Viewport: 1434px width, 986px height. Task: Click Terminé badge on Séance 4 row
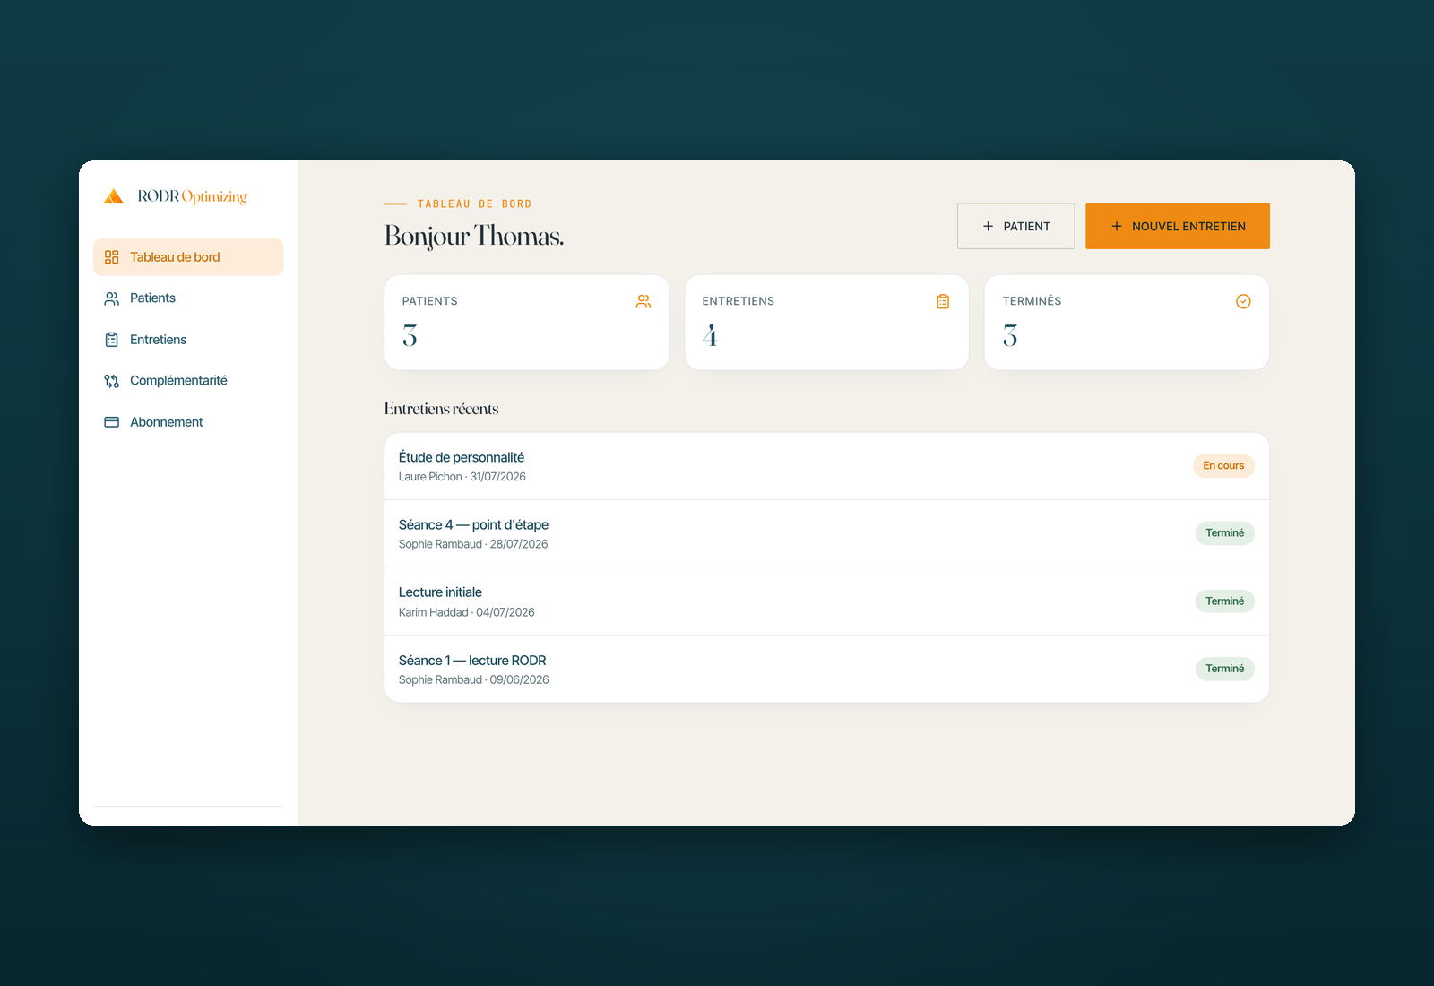coord(1224,533)
